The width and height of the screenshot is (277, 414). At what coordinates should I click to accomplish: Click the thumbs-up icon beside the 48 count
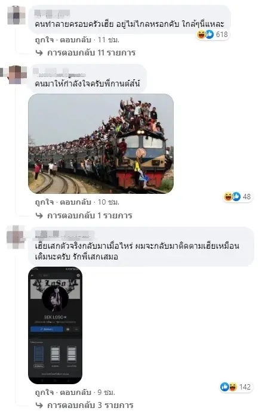[236, 196]
